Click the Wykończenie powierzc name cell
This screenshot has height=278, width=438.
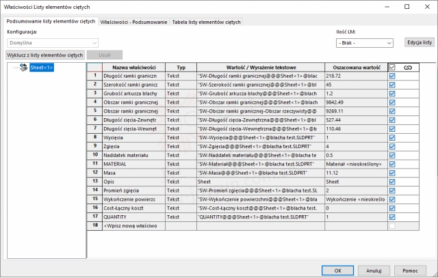point(134,199)
